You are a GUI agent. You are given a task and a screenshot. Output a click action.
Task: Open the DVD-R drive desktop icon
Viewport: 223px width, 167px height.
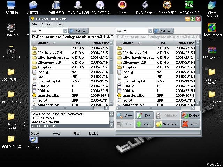[x=78, y=5]
